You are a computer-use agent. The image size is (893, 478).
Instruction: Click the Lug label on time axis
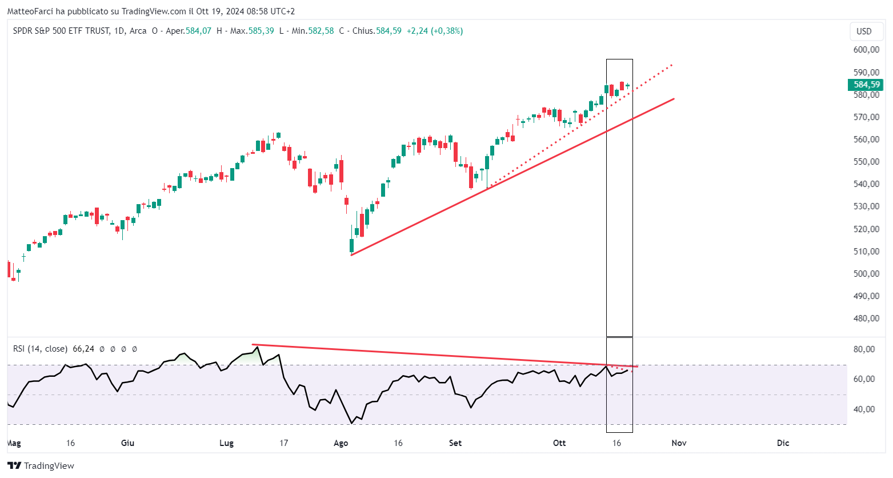pos(226,443)
